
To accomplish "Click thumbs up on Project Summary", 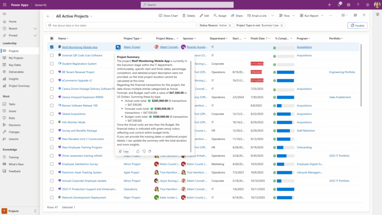I will tap(138, 151).
